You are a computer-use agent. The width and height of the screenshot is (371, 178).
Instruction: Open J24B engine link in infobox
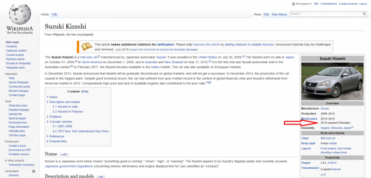[332, 163]
